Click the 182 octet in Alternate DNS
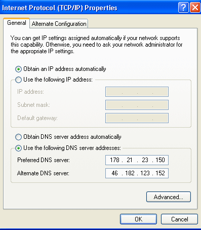This screenshot has width=201, height=230. (130, 173)
